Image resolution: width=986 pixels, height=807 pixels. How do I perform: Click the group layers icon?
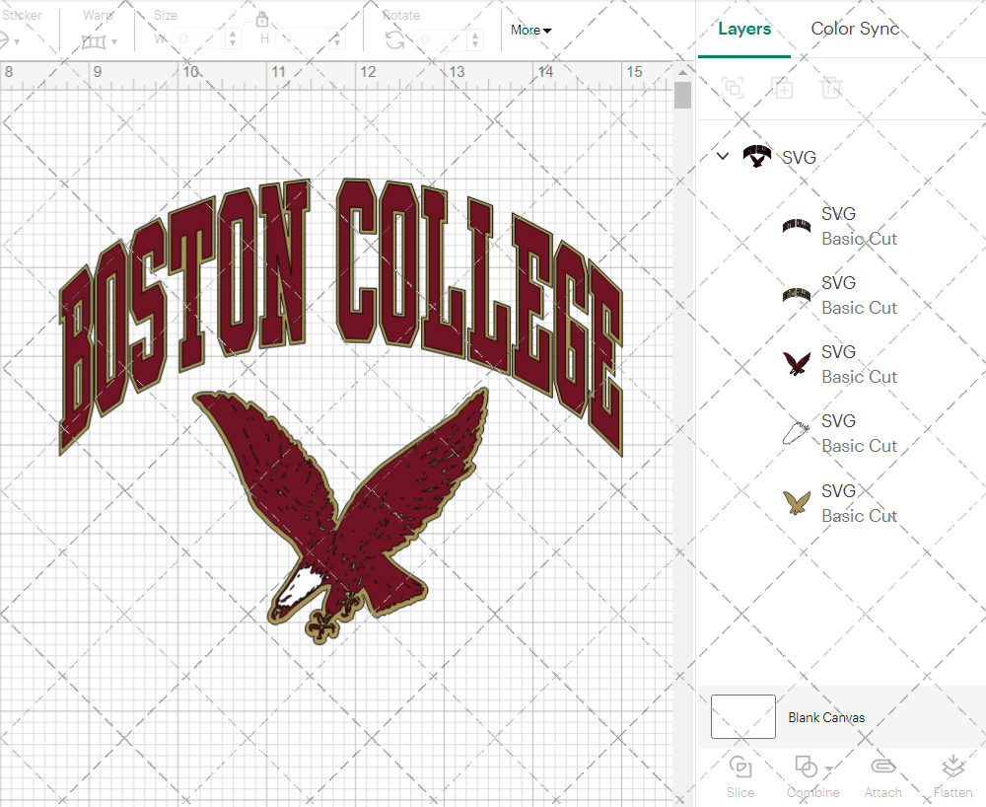tap(733, 88)
